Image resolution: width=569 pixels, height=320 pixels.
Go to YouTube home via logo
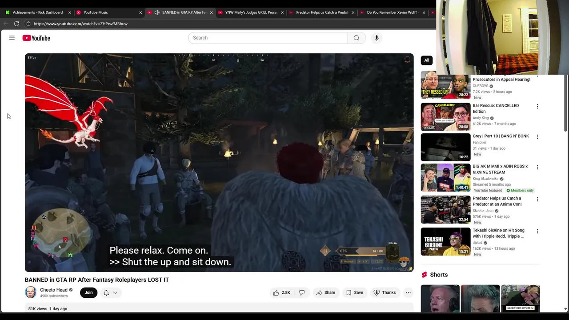click(36, 38)
